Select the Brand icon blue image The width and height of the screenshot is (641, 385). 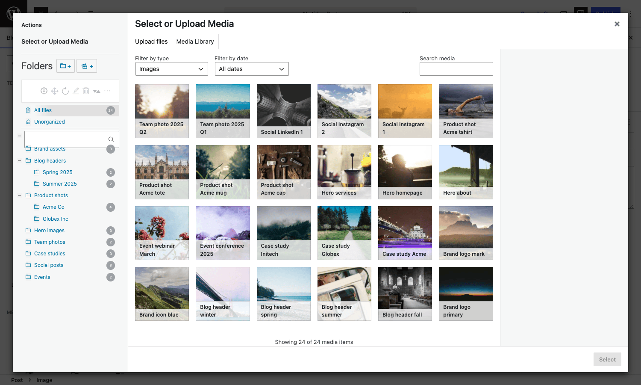(x=162, y=294)
